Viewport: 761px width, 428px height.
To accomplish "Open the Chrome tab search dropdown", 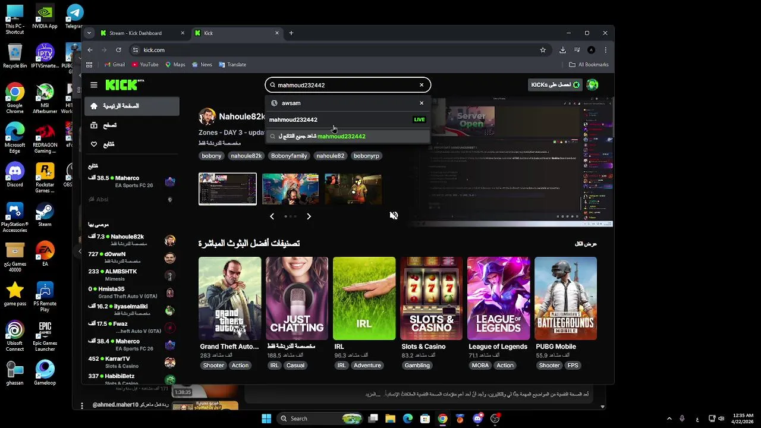I will (x=89, y=33).
